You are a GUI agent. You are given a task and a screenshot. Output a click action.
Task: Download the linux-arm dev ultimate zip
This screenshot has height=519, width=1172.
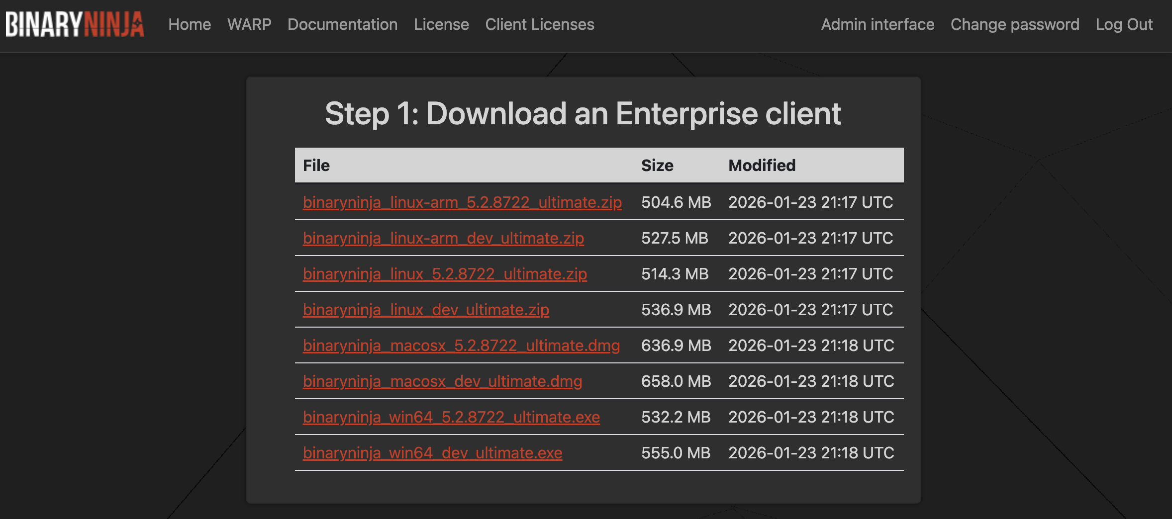coord(443,238)
